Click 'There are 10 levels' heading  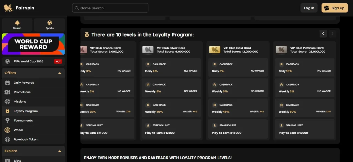coord(143,35)
